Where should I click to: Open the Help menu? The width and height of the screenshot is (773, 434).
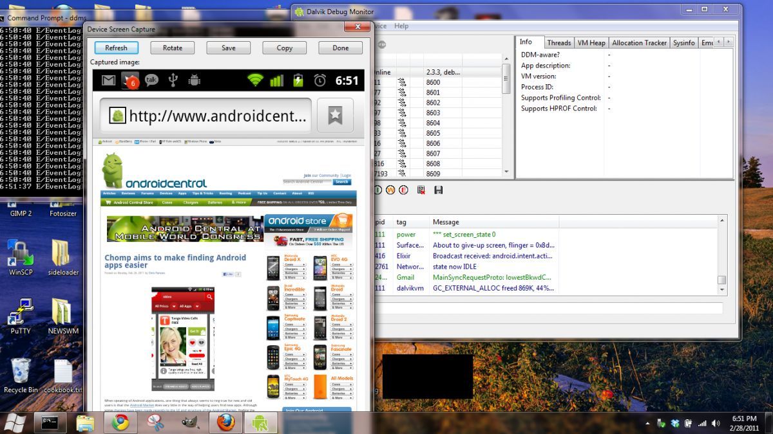pyautogui.click(x=401, y=26)
